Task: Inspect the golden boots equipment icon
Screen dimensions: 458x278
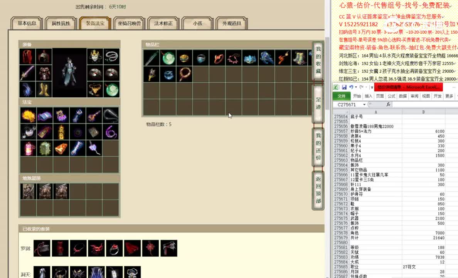Action: pos(44,89)
